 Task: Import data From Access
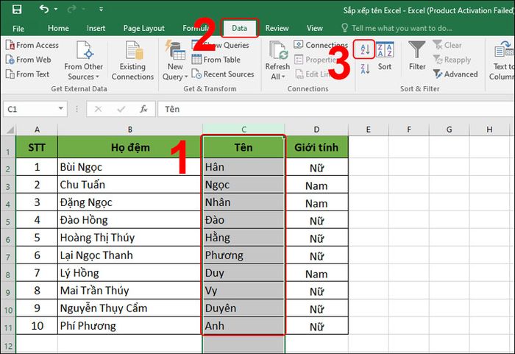tap(32, 45)
